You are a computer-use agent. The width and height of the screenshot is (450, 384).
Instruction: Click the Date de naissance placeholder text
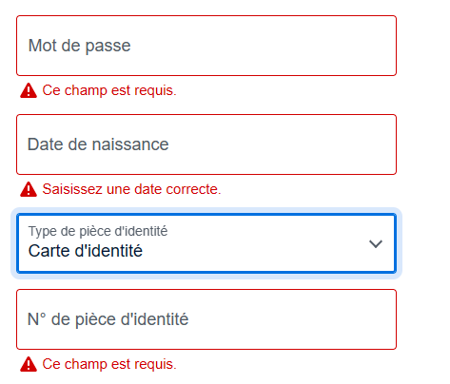pos(98,144)
